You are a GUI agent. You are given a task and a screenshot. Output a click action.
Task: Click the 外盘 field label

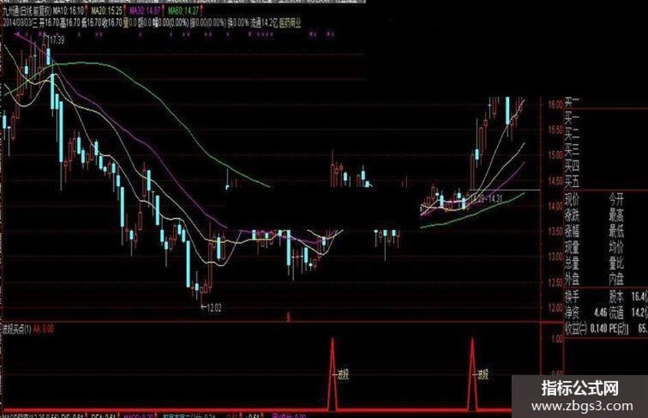pos(573,279)
